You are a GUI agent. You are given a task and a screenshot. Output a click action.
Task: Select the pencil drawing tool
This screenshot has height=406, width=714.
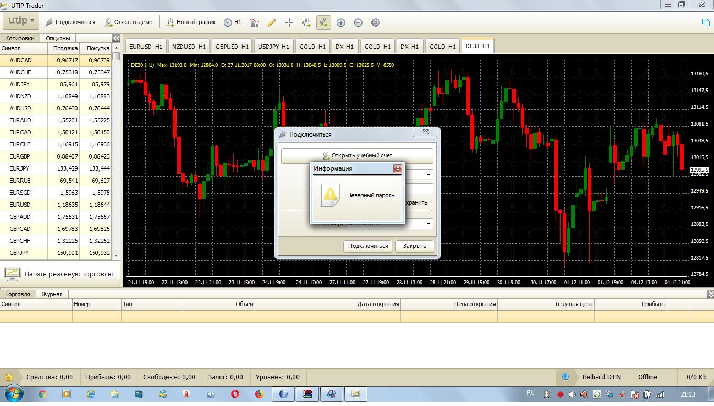271,22
